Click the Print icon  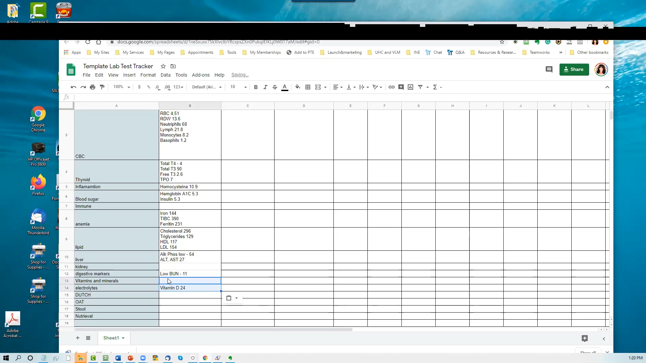point(93,87)
